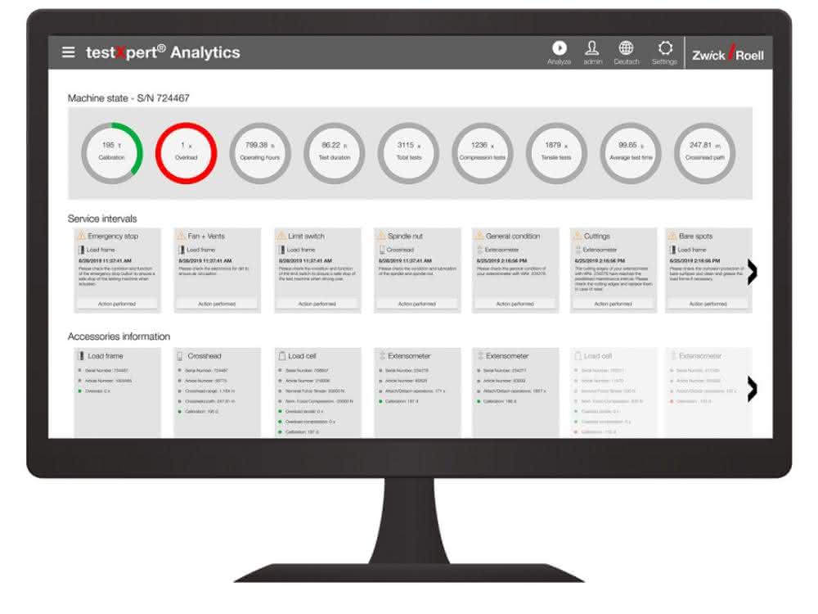The height and width of the screenshot is (614, 818).
Task: Click warning icon on Limit switch card
Action: pos(281,236)
